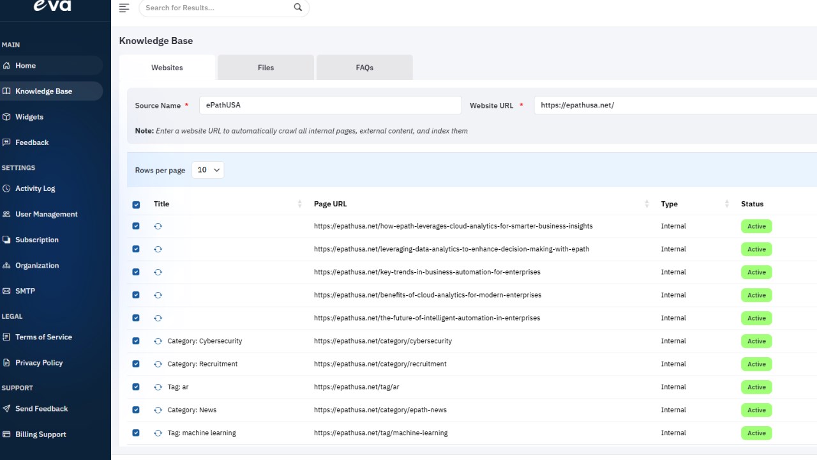Click the magnifier icon in search box
Image resolution: width=817 pixels, height=460 pixels.
(x=298, y=8)
